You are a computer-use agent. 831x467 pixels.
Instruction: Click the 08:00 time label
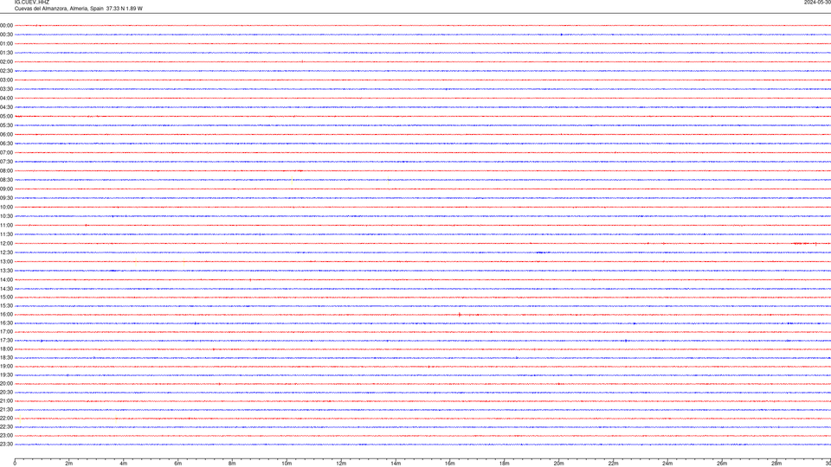(x=6, y=171)
